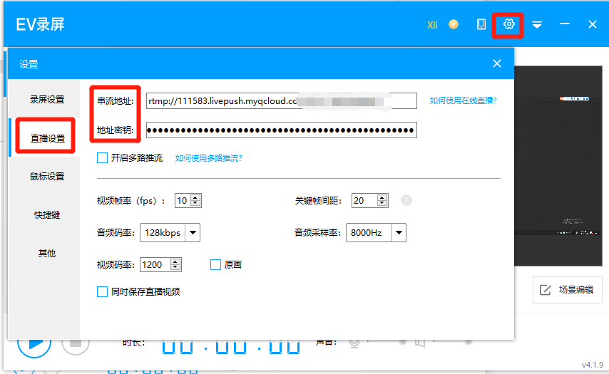Open the 如何使用在线直播? help link

pyautogui.click(x=463, y=100)
